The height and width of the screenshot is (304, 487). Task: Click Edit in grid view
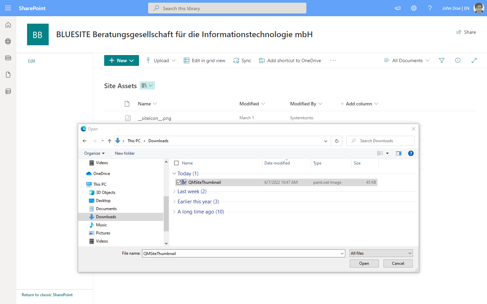pyautogui.click(x=204, y=60)
